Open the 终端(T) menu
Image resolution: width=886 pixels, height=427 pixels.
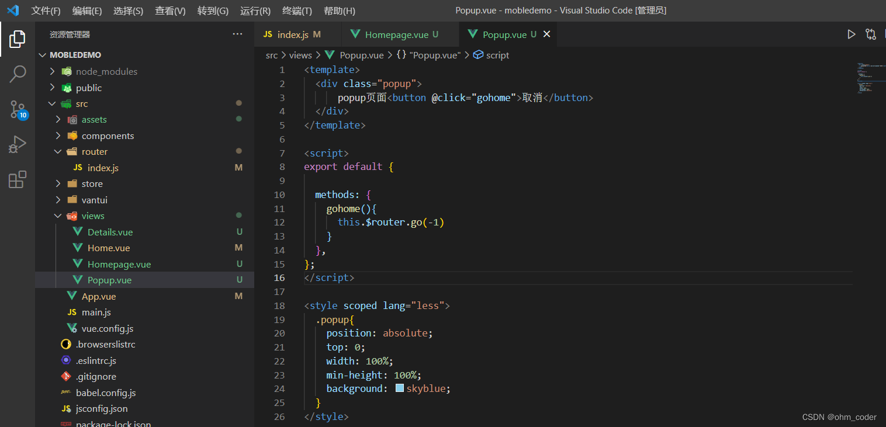pos(297,11)
